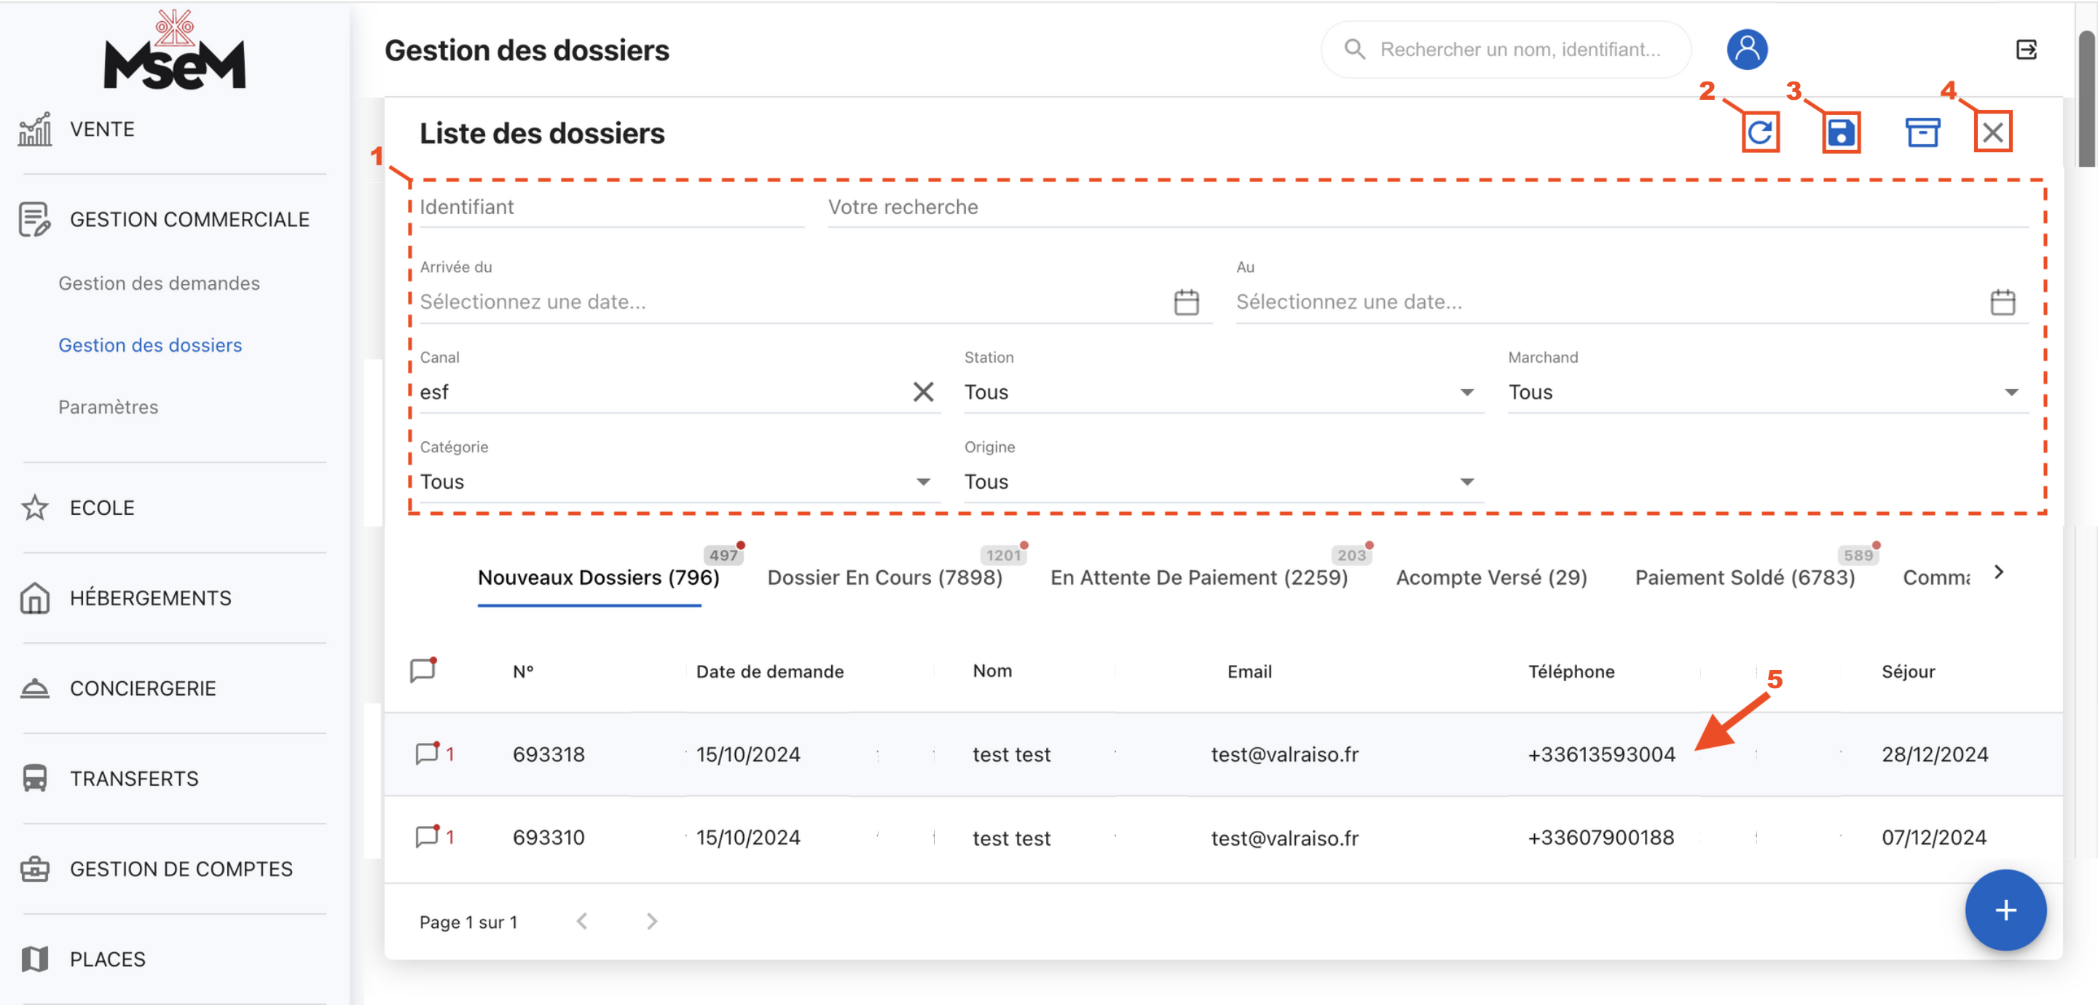Open the Au date calendar icon

[2002, 302]
